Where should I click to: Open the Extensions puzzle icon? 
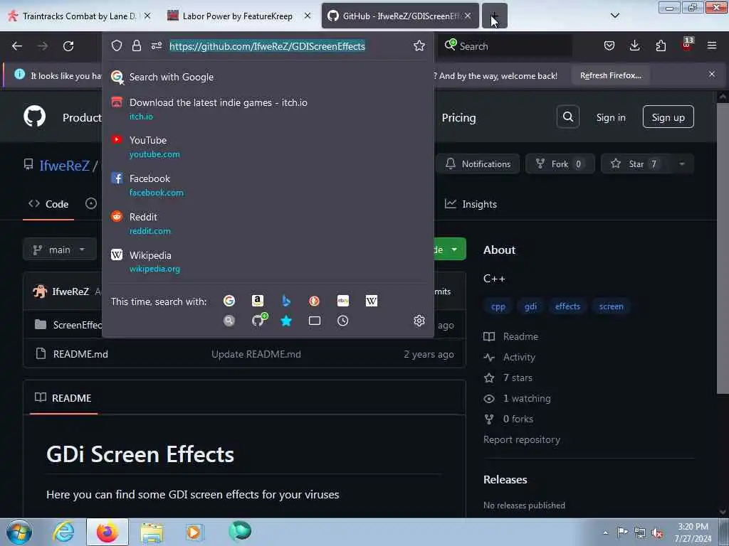[x=661, y=45]
